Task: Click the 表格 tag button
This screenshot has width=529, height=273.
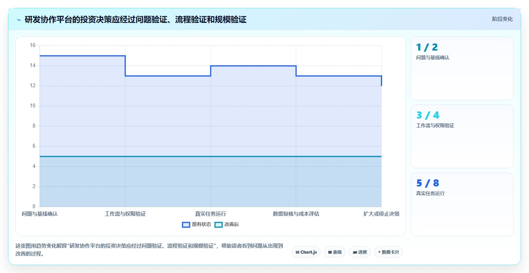Action: [335, 252]
